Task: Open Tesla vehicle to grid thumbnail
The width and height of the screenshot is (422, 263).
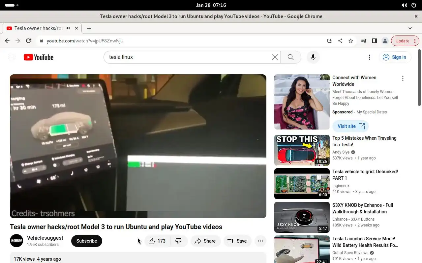Action: coord(302,184)
